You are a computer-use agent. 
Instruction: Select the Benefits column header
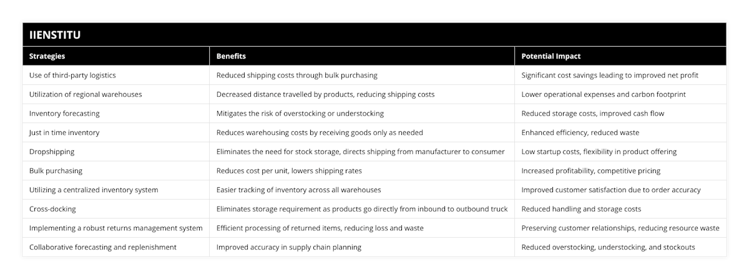click(231, 56)
